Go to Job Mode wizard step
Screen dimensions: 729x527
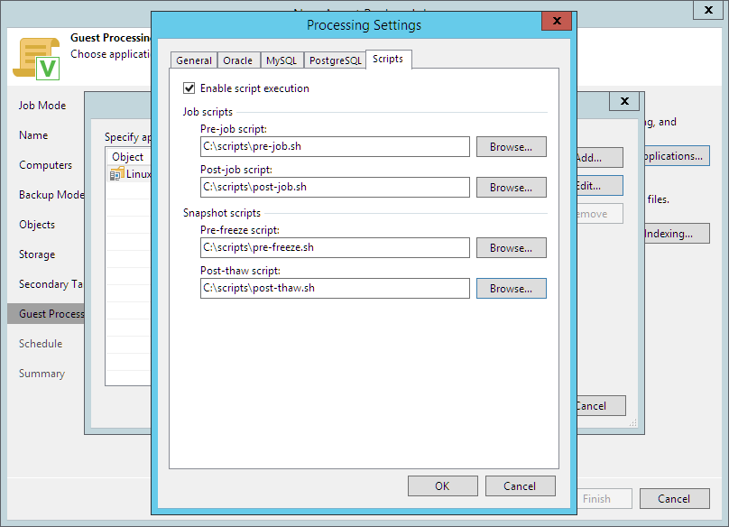pyautogui.click(x=42, y=106)
